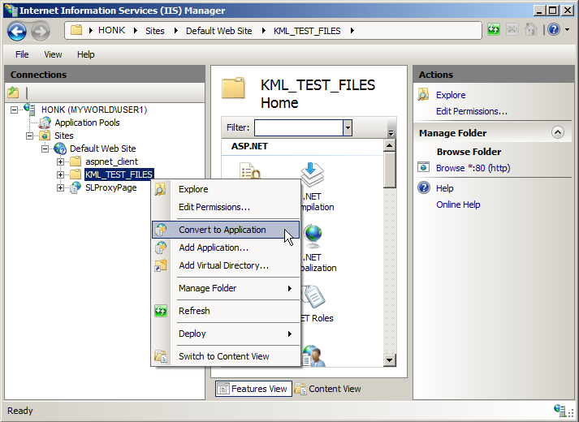Click the features list scroll up arrow
This screenshot has width=579, height=422.
390,145
